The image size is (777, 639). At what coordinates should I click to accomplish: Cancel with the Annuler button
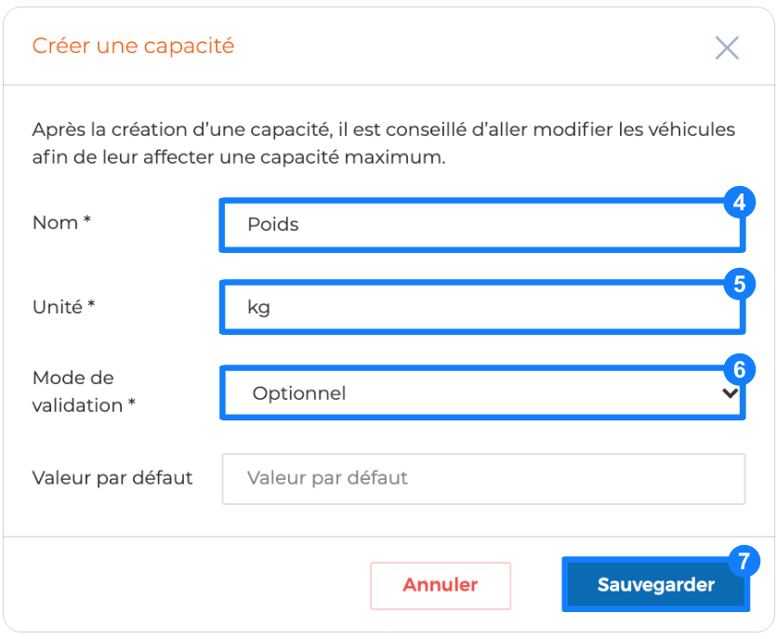pyautogui.click(x=440, y=585)
